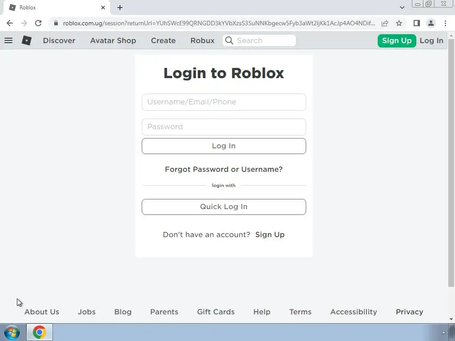This screenshot has height=341, width=455.
Task: Click the Quick Log In button
Action: click(224, 207)
